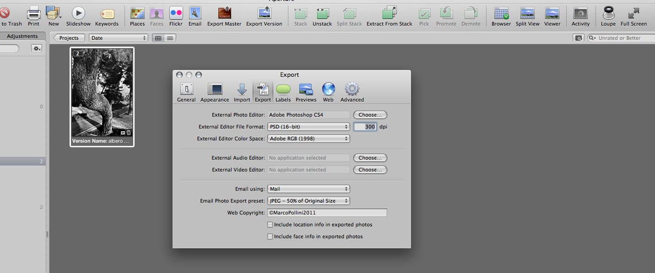Open Email Photo Export preset dropdown
Image resolution: width=655 pixels, height=273 pixels.
pos(309,201)
